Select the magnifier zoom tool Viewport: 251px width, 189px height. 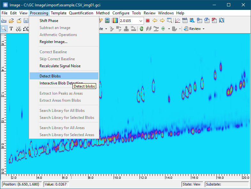[4, 29]
